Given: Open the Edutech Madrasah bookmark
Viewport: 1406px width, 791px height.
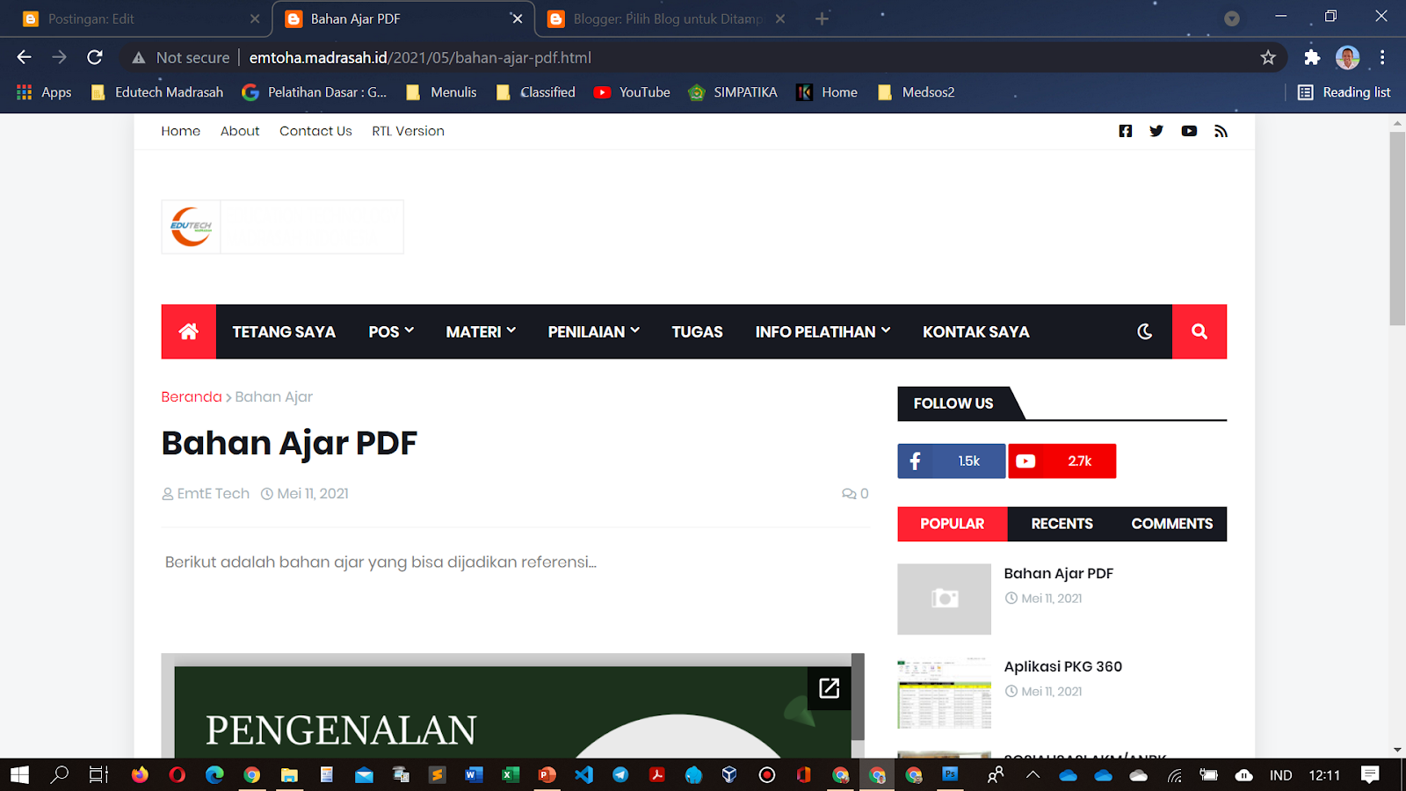Looking at the screenshot, I should pos(157,92).
